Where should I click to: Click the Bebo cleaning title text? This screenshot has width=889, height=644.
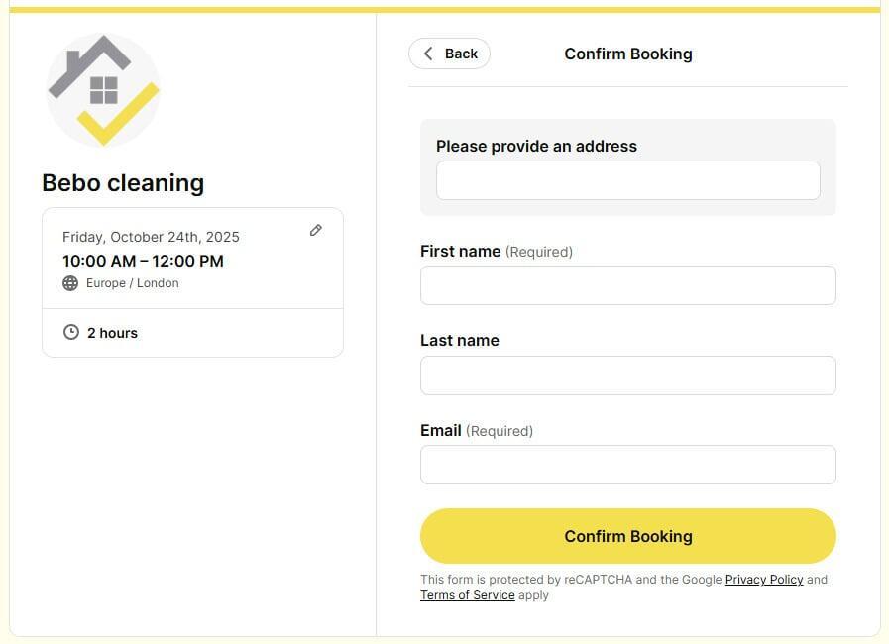(x=123, y=183)
